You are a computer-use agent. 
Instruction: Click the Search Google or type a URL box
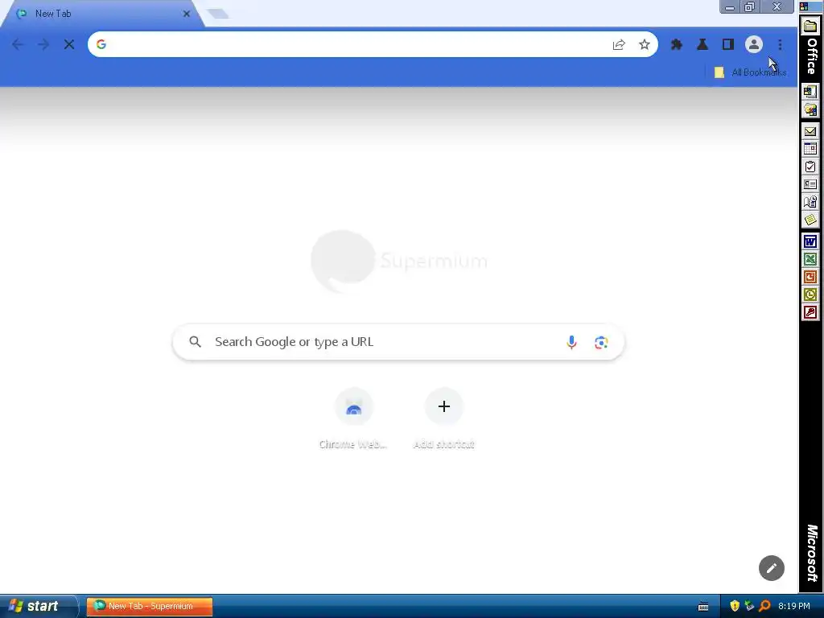tap(398, 342)
